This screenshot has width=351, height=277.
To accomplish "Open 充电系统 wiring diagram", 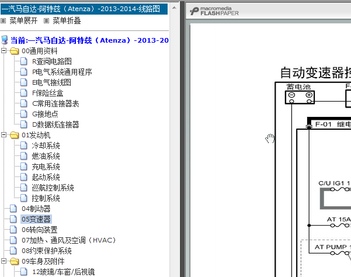I will tap(46, 167).
